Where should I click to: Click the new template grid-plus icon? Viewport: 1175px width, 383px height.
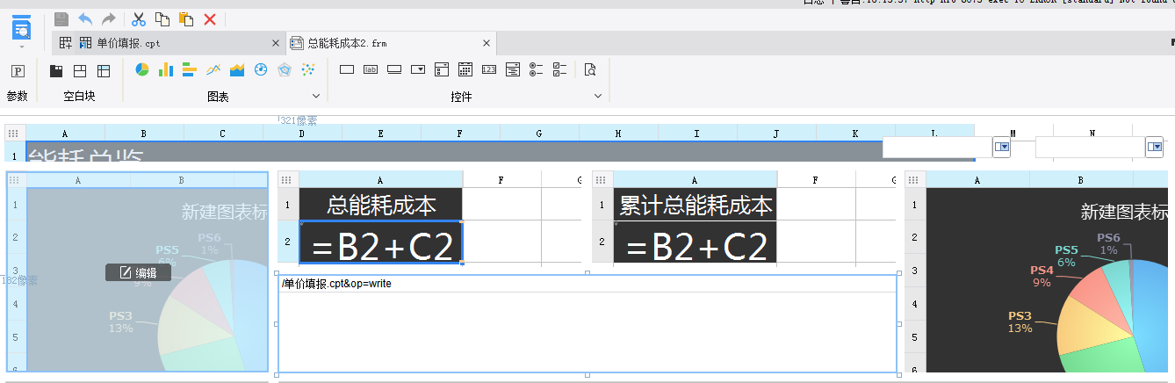[66, 42]
